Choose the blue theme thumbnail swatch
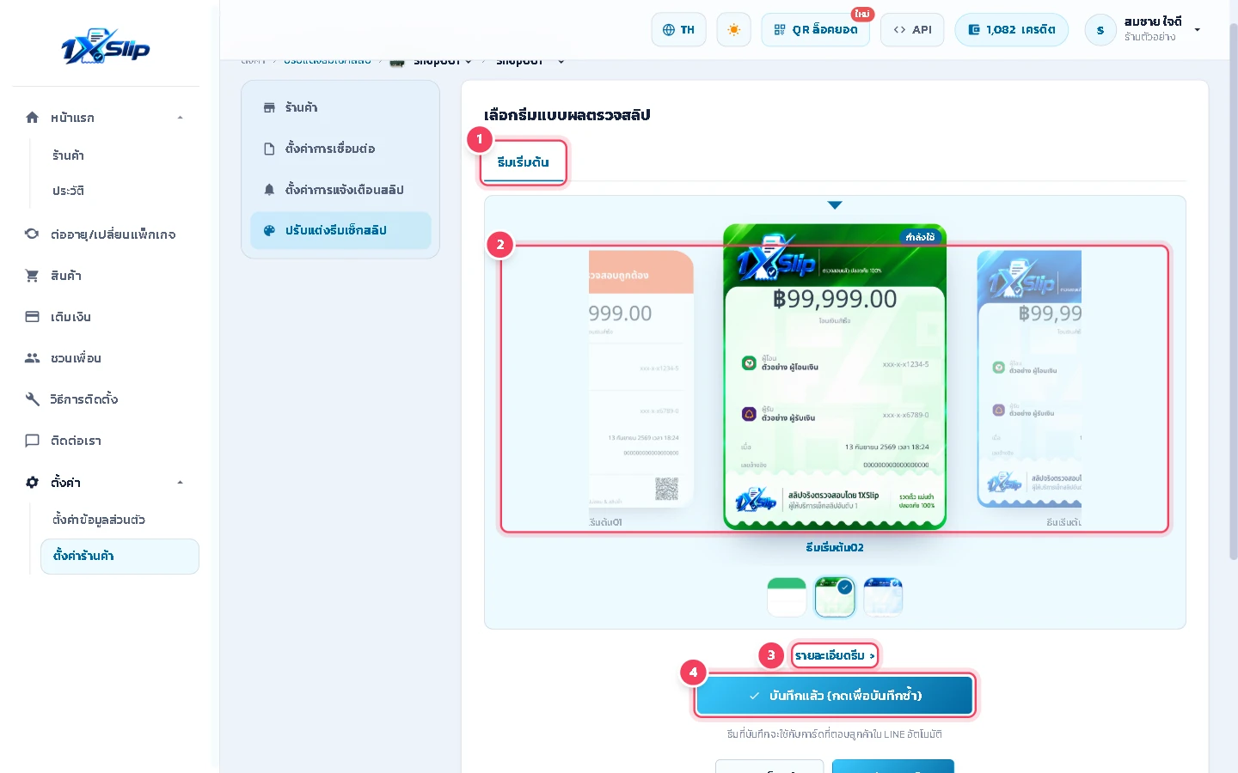The image size is (1238, 773). click(x=883, y=597)
